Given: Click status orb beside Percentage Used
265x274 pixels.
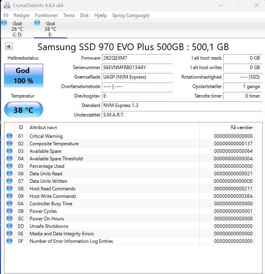Looking at the screenshot, I should 10,166.
